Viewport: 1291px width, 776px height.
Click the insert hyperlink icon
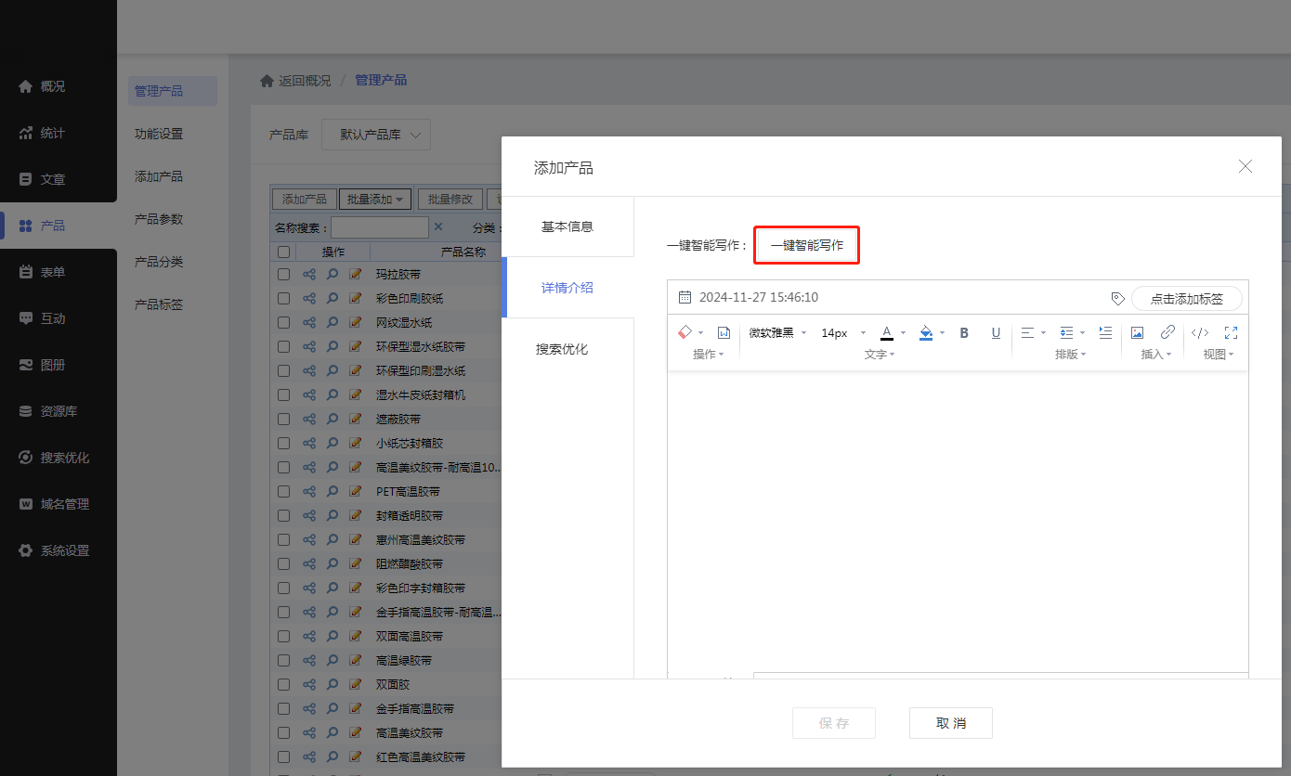(x=1167, y=333)
